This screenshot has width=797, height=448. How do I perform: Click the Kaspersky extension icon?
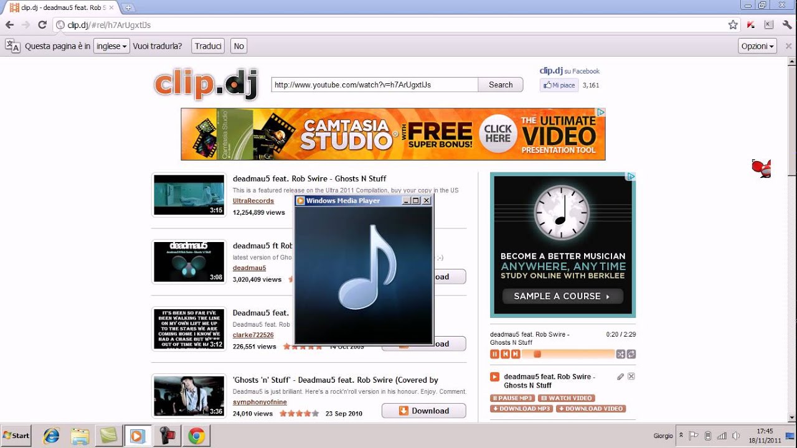coord(751,25)
